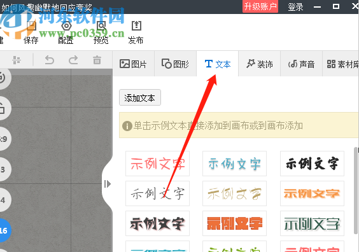Pick the orange block sample text style

point(234,223)
